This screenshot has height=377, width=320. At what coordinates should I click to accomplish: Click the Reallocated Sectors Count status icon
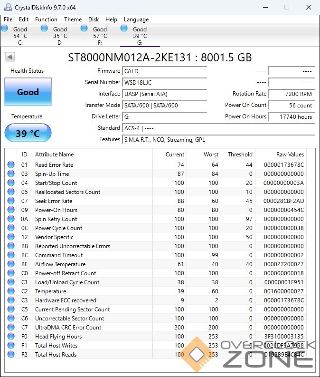pyautogui.click(x=11, y=192)
